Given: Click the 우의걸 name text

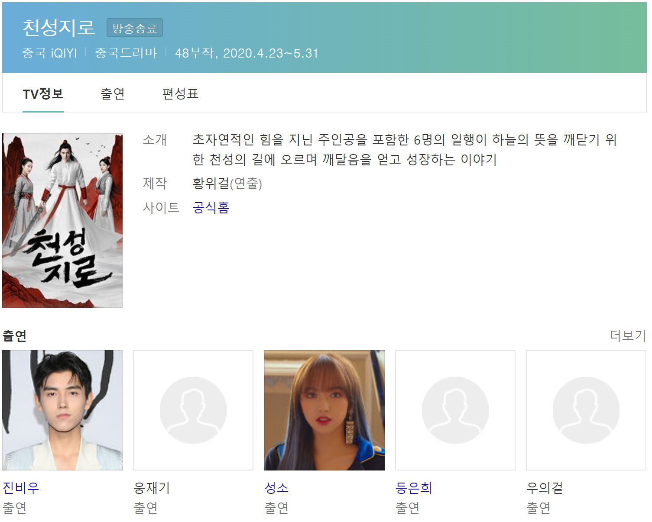Looking at the screenshot, I should point(545,488).
